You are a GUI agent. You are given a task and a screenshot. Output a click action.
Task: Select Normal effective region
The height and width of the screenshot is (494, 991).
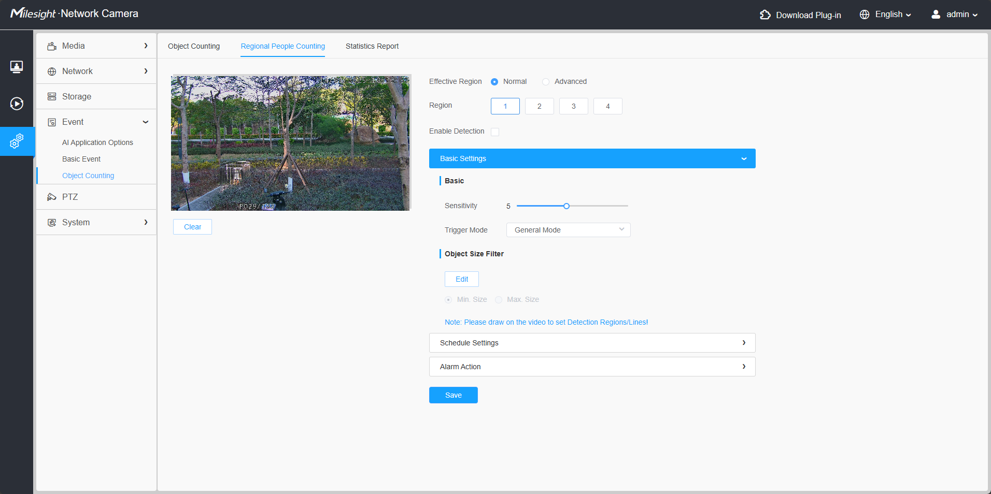point(494,82)
